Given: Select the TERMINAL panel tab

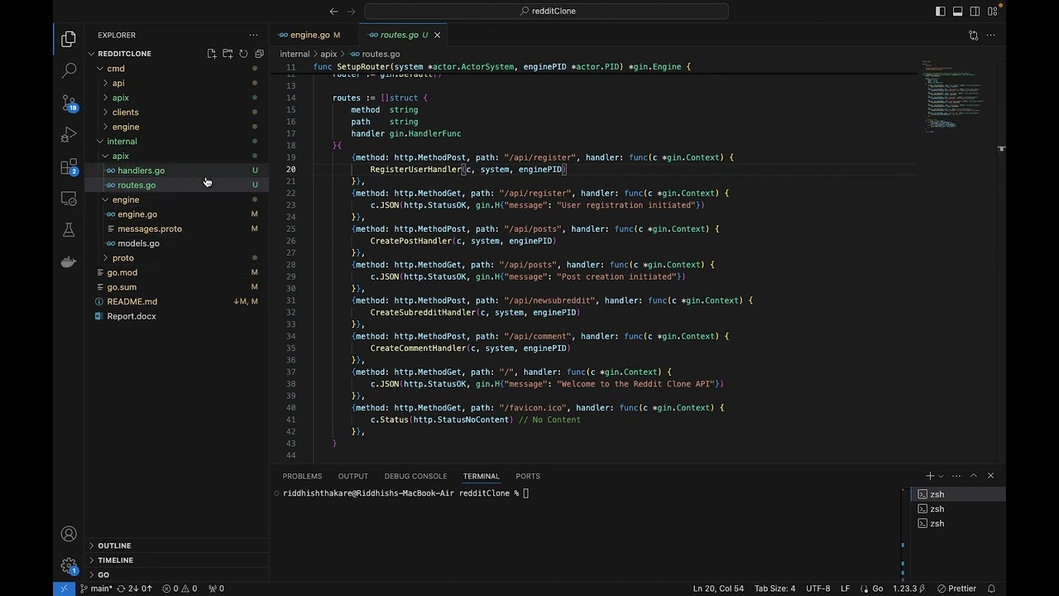Looking at the screenshot, I should 481,476.
